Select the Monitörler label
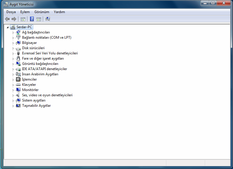The image size is (233, 169). tap(30, 90)
